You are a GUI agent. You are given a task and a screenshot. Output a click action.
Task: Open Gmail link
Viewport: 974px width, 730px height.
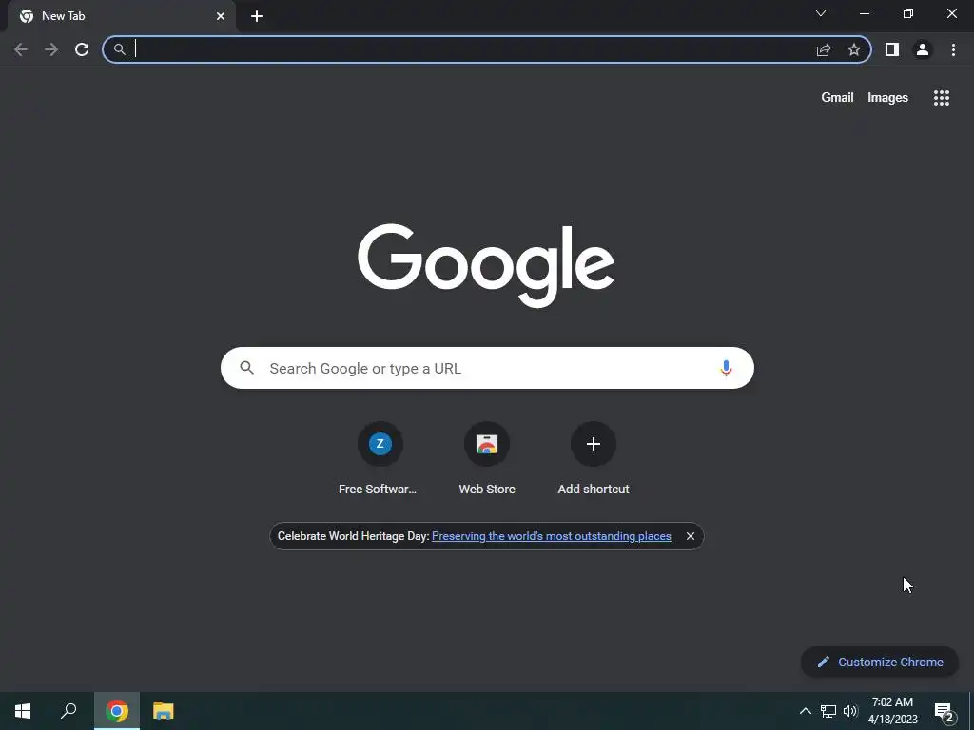point(837,98)
